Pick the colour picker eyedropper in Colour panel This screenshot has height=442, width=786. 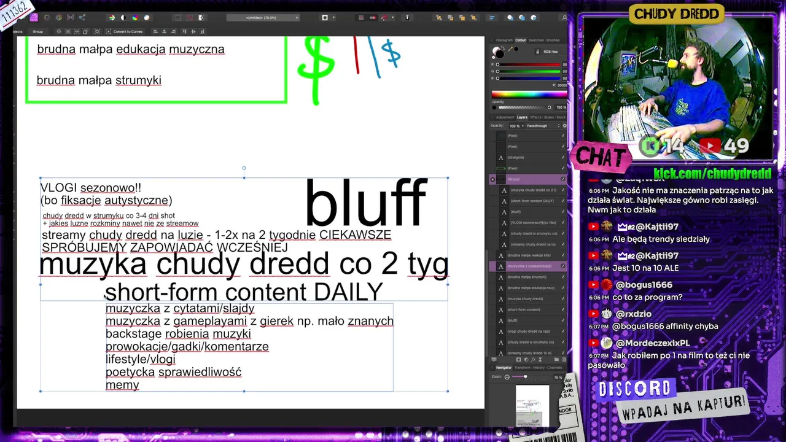(510, 49)
